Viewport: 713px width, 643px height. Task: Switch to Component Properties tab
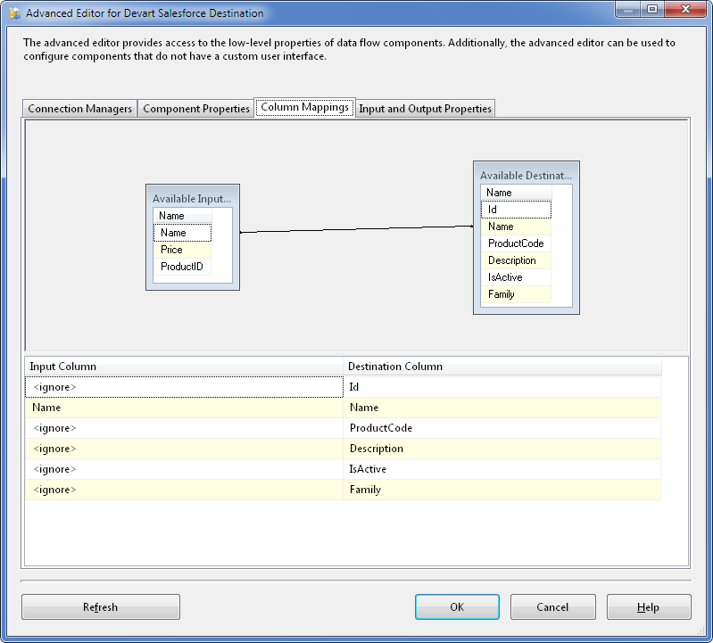click(x=196, y=109)
